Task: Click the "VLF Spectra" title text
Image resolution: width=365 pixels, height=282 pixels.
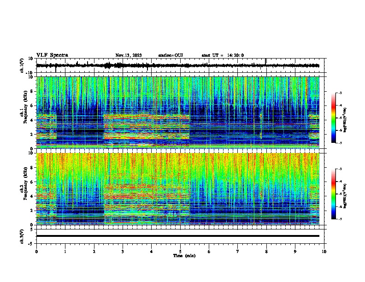Action: [x=52, y=55]
